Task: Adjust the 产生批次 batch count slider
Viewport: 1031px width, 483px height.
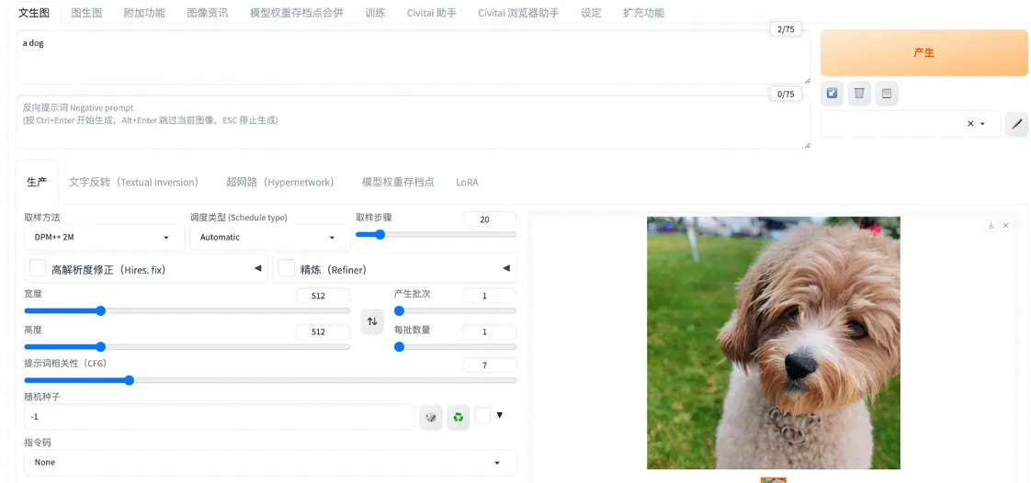Action: (455, 311)
